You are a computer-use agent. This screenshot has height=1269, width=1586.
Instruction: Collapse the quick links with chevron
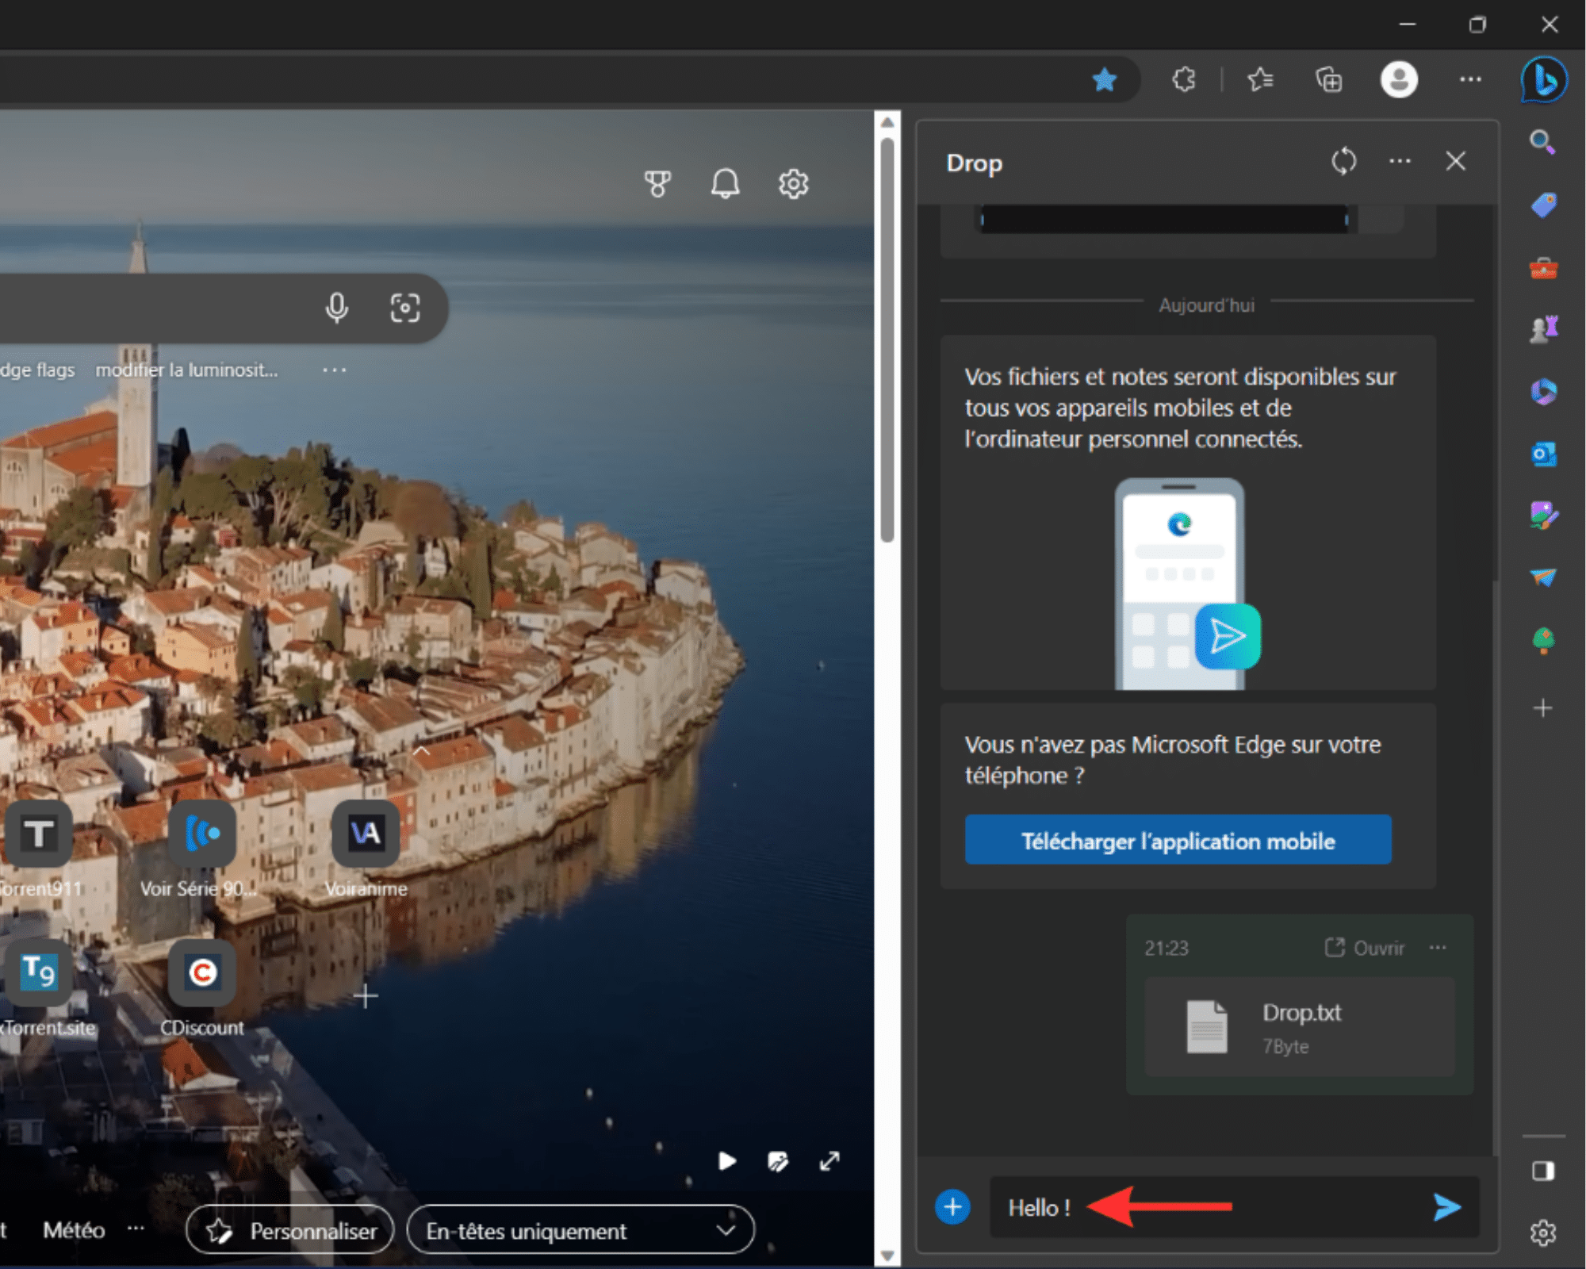(x=421, y=750)
